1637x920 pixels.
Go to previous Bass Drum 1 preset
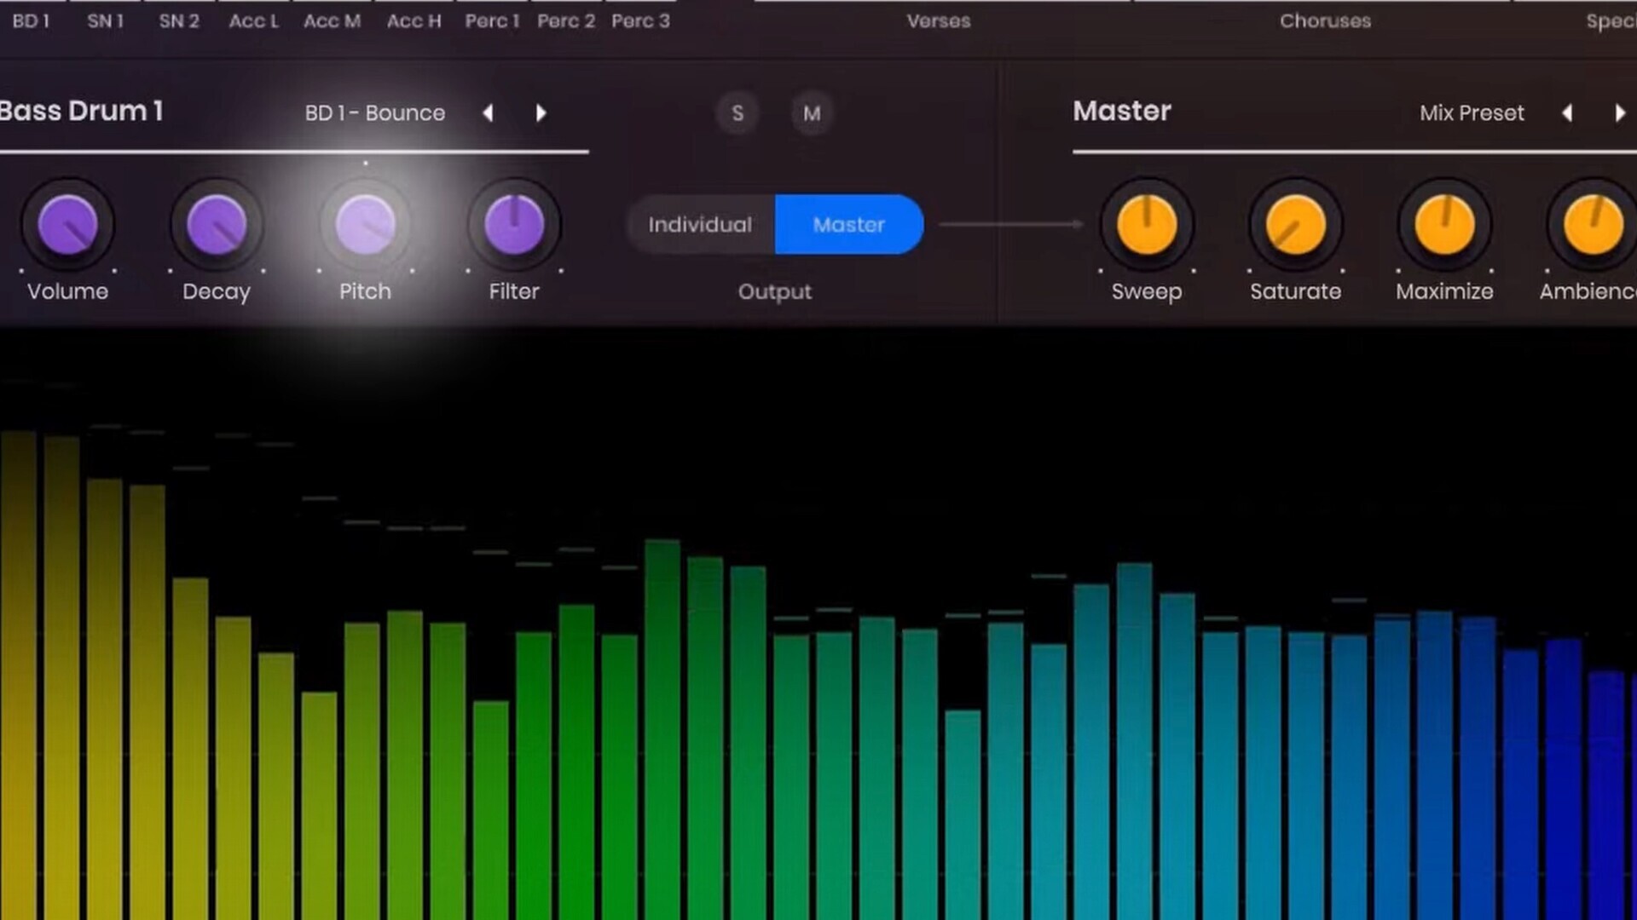tap(488, 113)
